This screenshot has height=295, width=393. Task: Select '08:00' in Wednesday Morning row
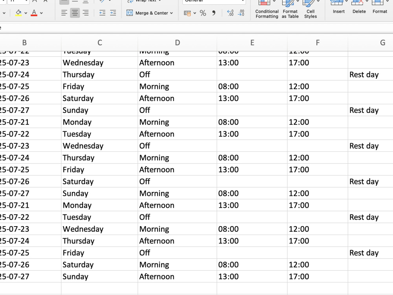(x=252, y=229)
